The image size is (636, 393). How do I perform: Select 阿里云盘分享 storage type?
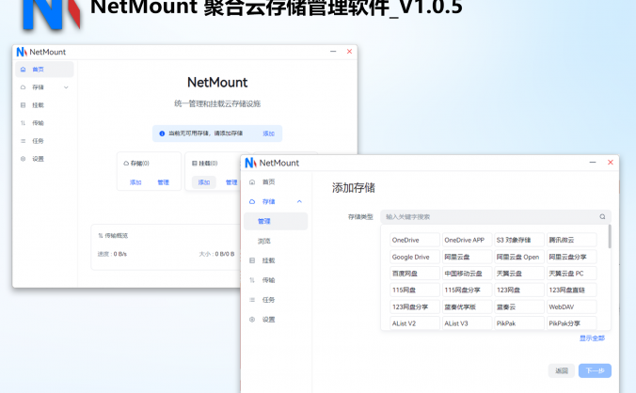coord(571,257)
